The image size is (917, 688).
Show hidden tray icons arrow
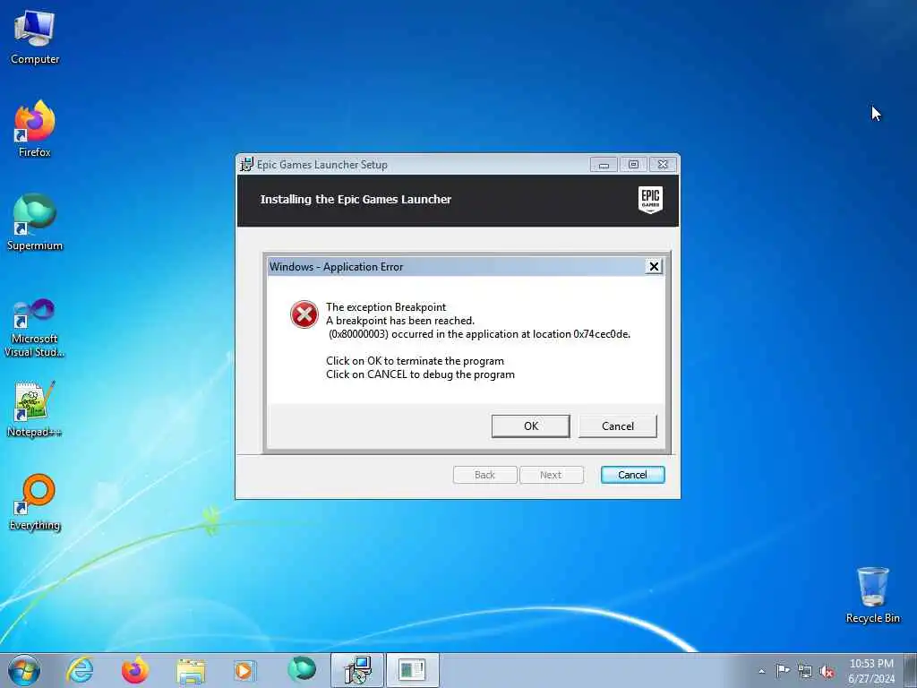pos(761,671)
